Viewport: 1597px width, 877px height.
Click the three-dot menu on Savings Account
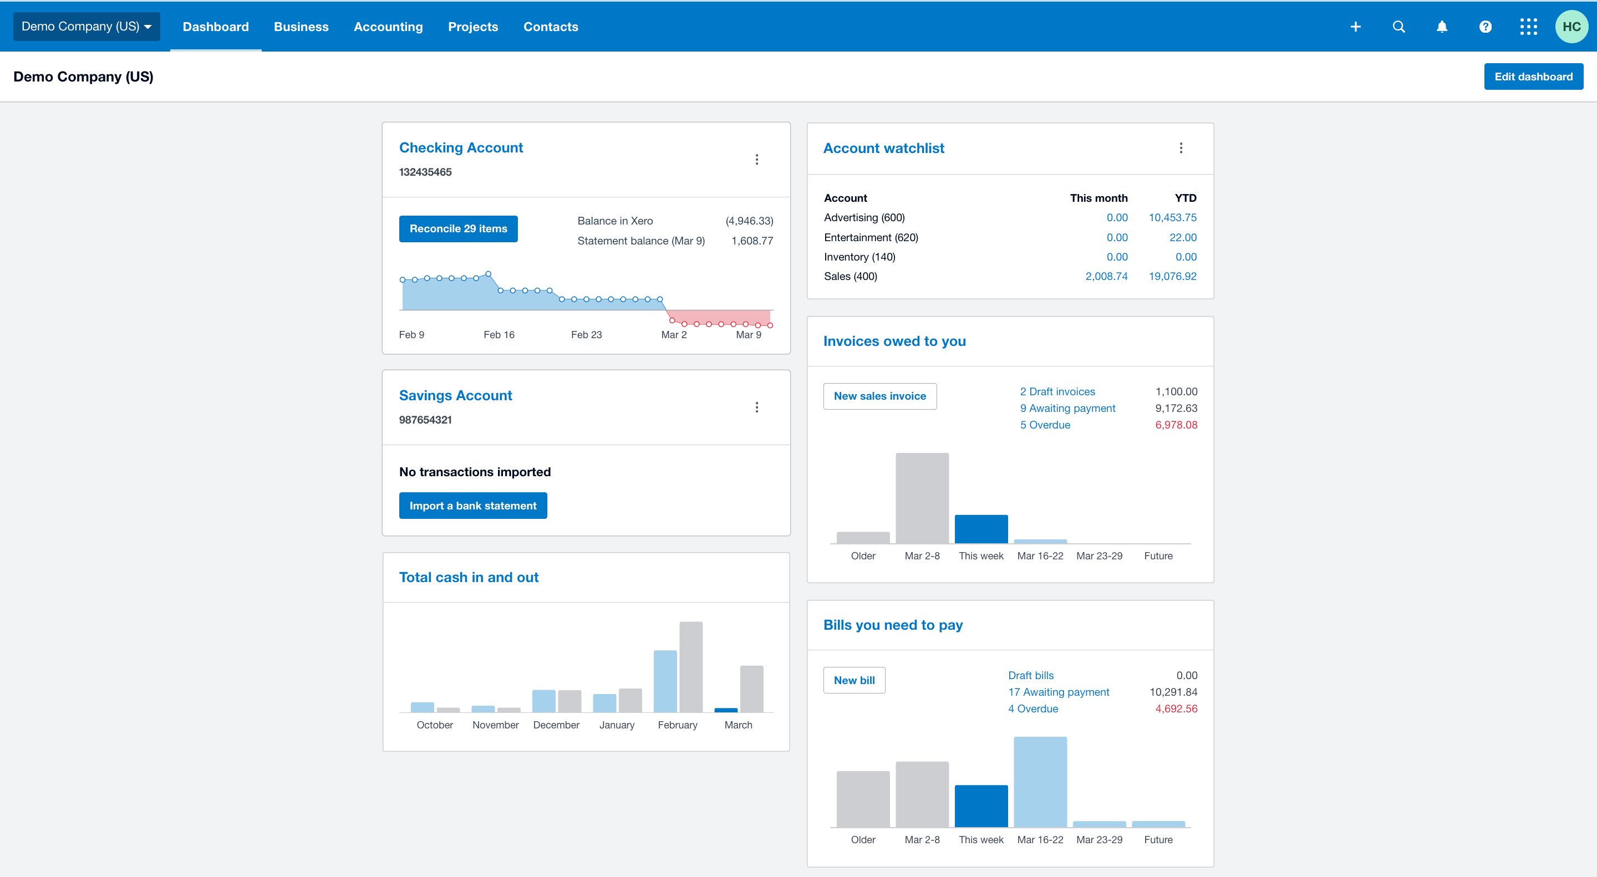[x=757, y=407]
